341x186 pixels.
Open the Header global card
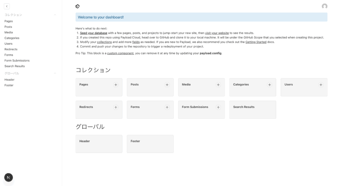[99, 144]
